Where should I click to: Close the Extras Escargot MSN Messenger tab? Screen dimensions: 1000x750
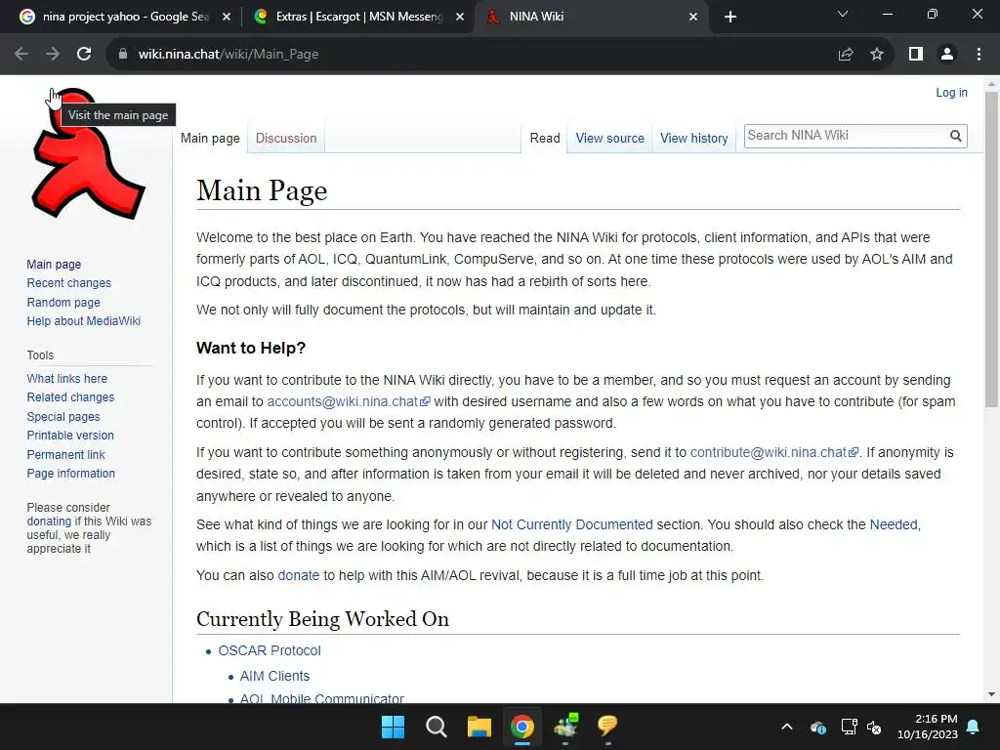click(460, 17)
